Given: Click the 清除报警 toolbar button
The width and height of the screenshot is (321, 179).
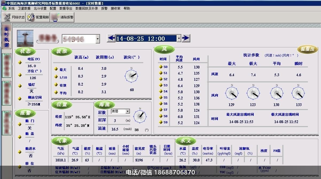Looking at the screenshot, I should (62, 17).
